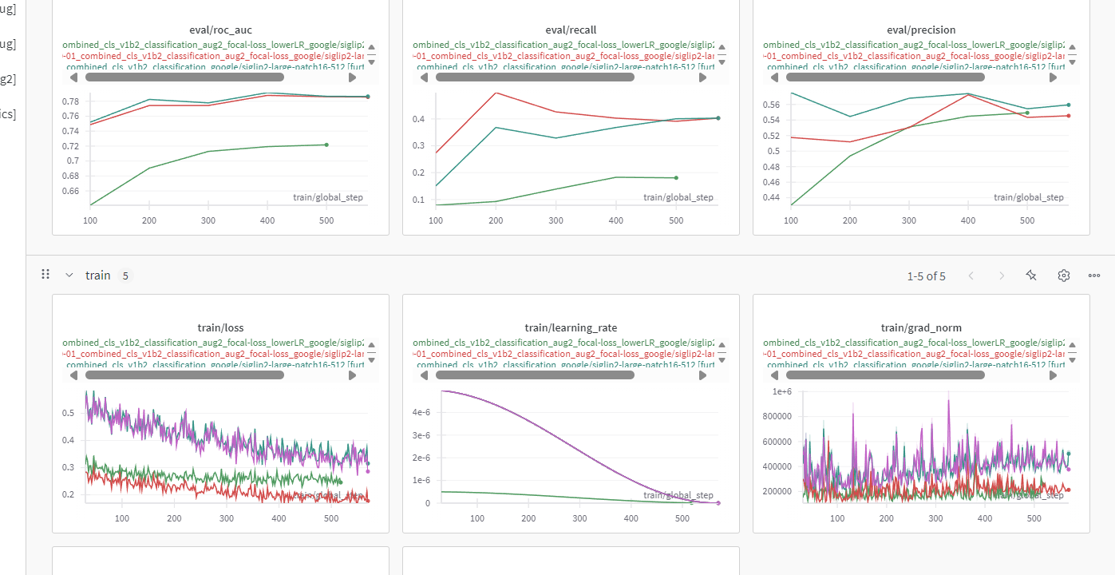Go to next page of train panels
Screen dimensions: 1115x575
pyautogui.click(x=1002, y=276)
